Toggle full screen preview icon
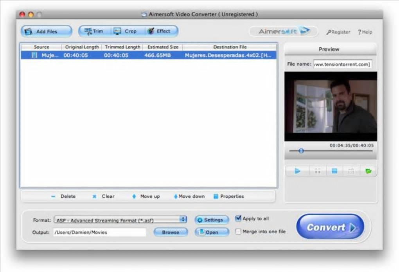 coord(318,171)
